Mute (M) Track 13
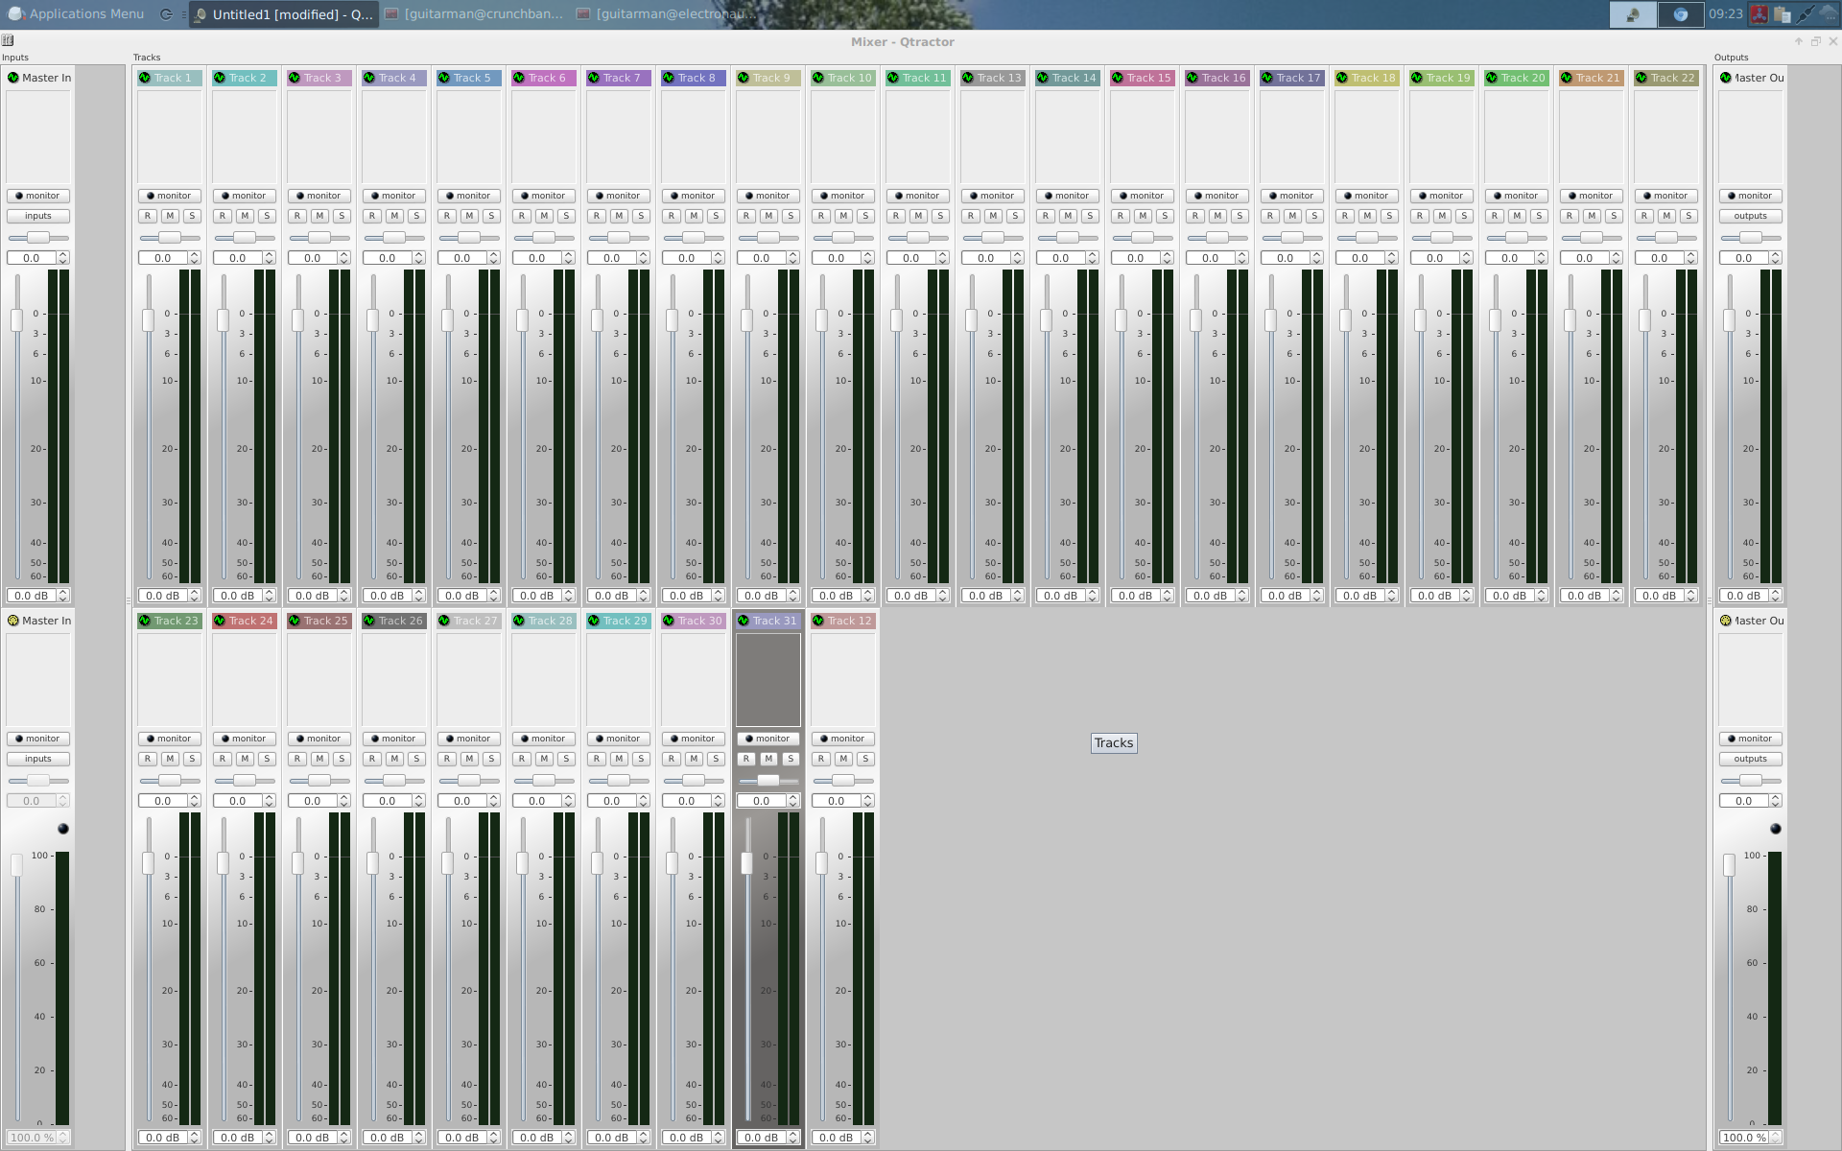 993,216
